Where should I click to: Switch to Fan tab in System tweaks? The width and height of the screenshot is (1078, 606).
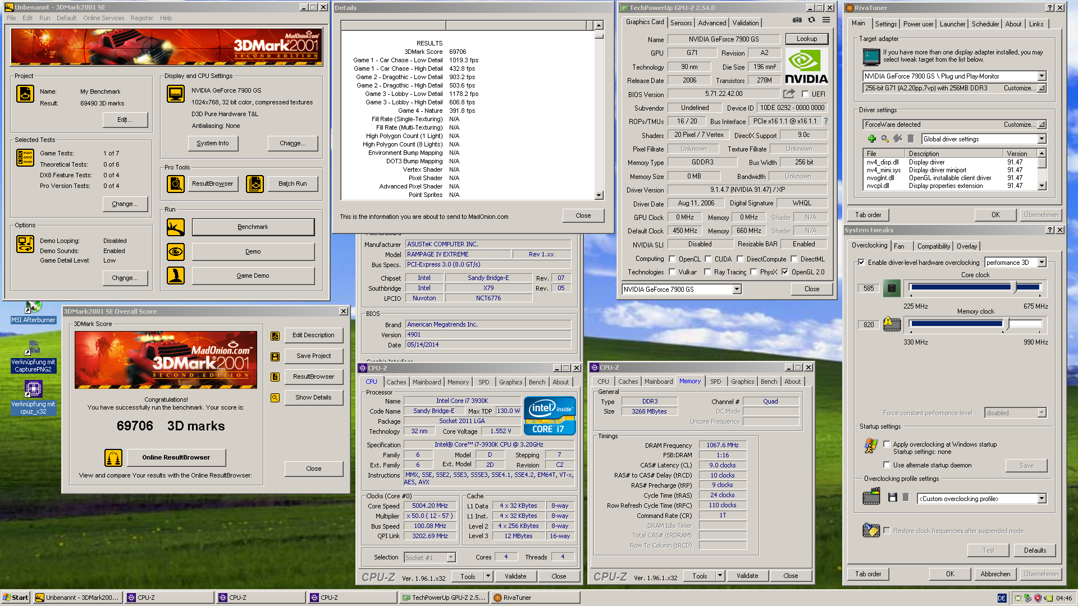899,246
